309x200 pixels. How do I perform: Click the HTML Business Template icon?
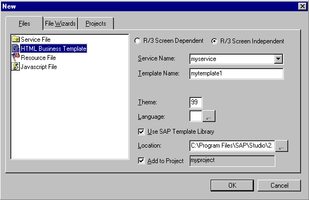coord(16,48)
